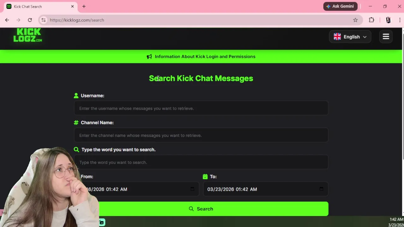Click the KickLogz.com logo

28,35
